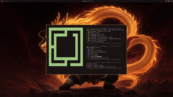
Task: Click the update indicator icon beside the clock
Action: click(x=93, y=1)
